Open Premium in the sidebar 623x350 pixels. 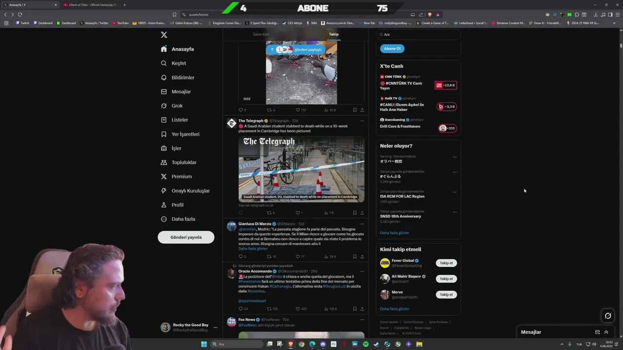(x=176, y=176)
